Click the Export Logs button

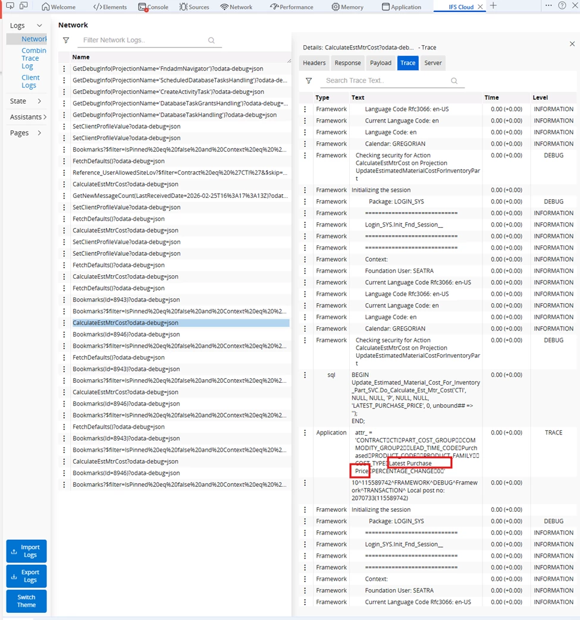[x=27, y=577]
